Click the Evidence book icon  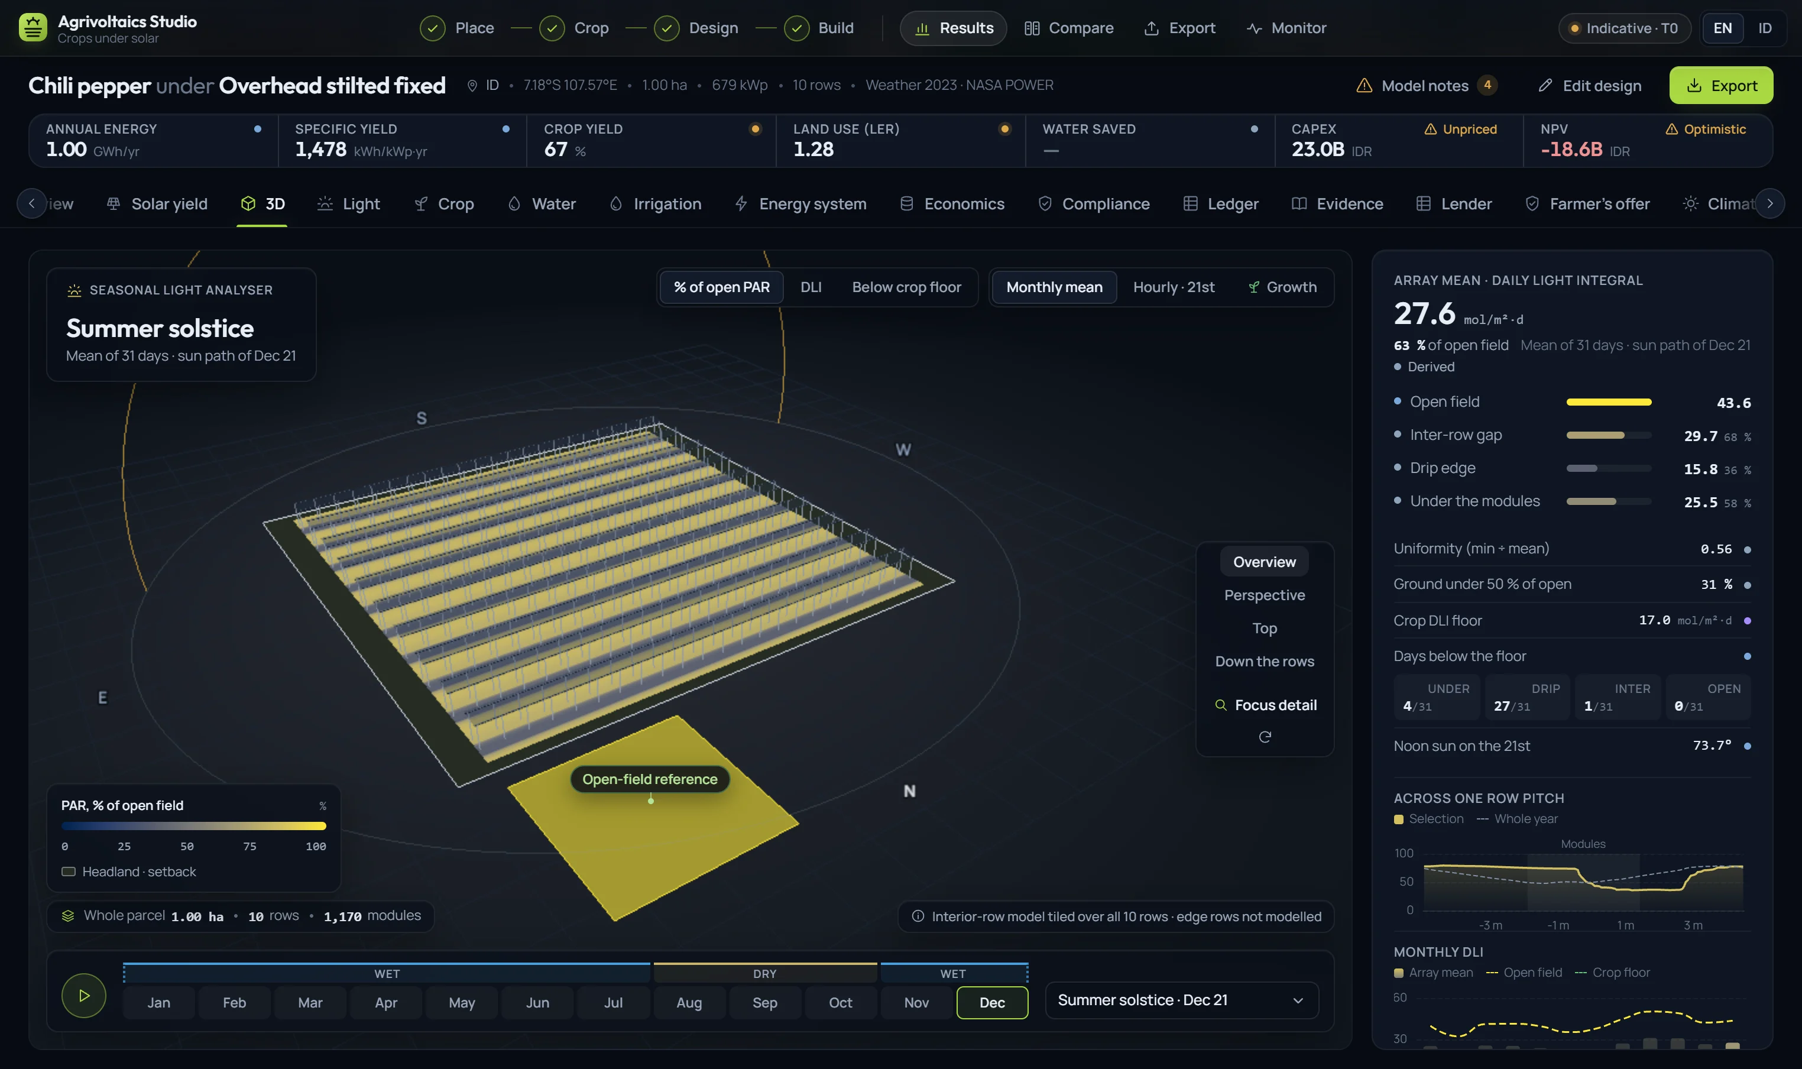1298,204
